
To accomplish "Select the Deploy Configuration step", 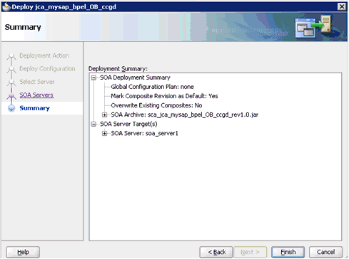I will pos(47,69).
